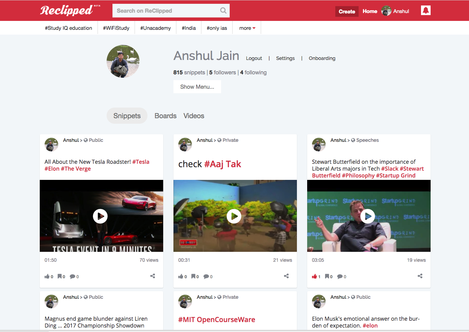
Task: Click '70 views' on Tesla card
Action: pos(149,260)
